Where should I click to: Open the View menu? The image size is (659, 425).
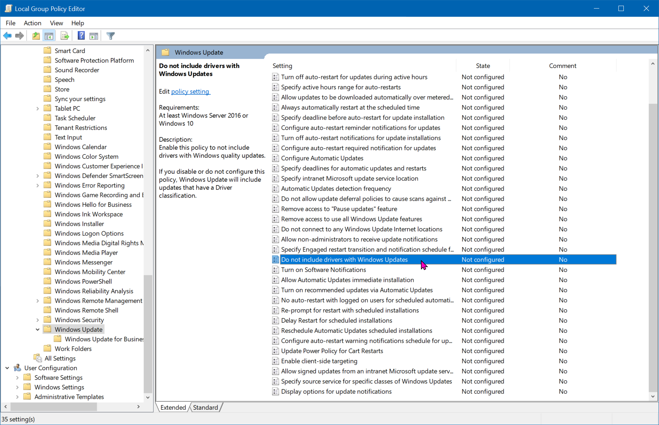click(56, 23)
